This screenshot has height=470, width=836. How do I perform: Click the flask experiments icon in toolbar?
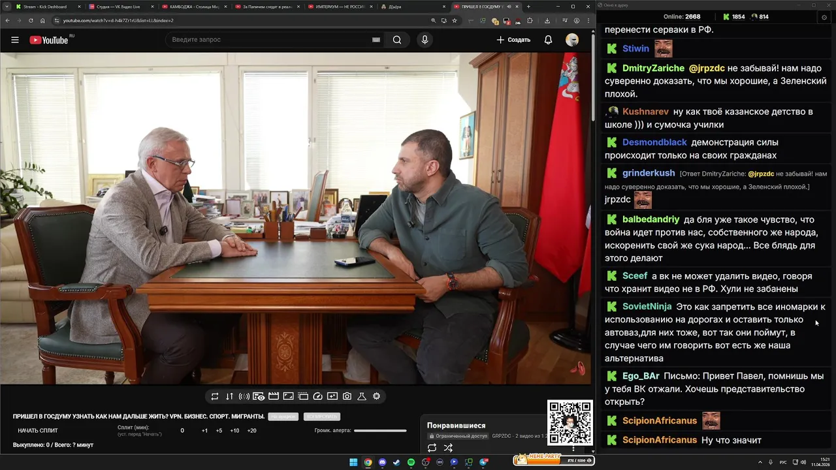pyautogui.click(x=362, y=396)
